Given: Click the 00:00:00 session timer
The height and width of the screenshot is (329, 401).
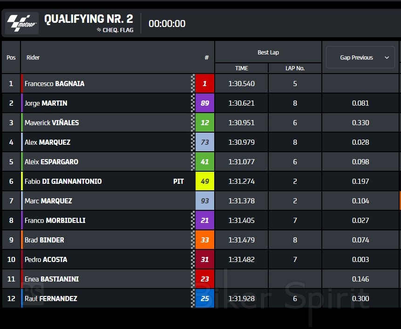Looking at the screenshot, I should point(167,24).
